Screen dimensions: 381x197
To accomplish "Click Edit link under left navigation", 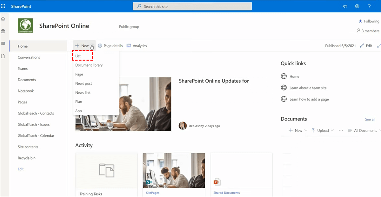I will point(21,169).
